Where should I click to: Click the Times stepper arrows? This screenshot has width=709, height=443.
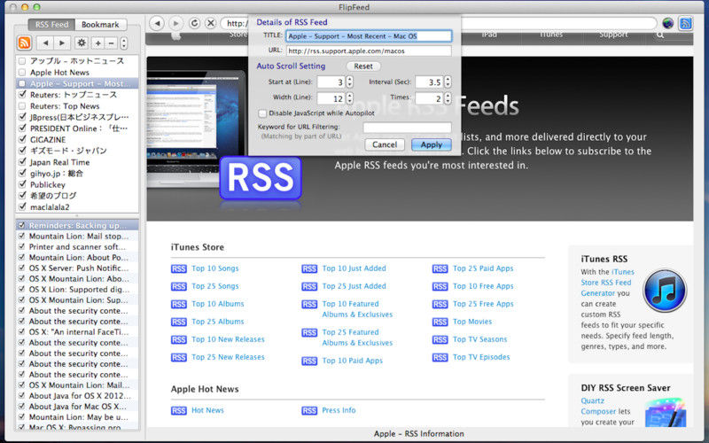click(448, 98)
